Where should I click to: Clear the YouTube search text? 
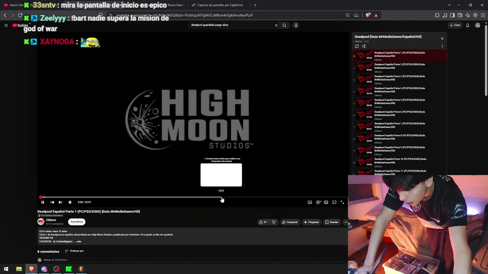click(276, 25)
